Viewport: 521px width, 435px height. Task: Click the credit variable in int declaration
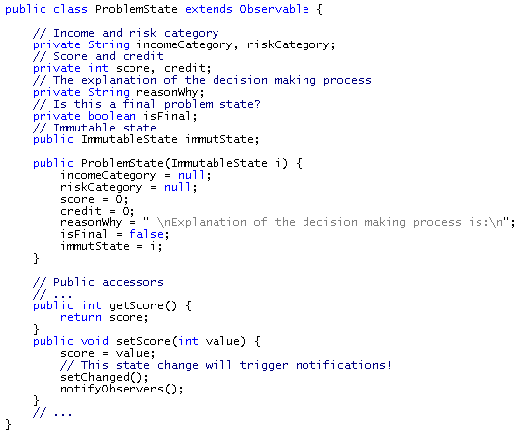tap(185, 68)
